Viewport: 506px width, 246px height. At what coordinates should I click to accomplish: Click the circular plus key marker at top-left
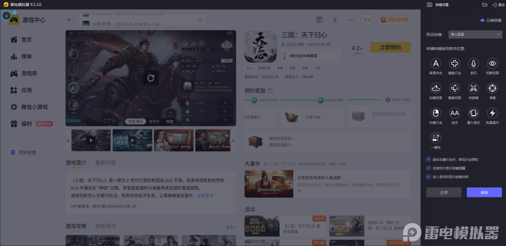(6, 16)
